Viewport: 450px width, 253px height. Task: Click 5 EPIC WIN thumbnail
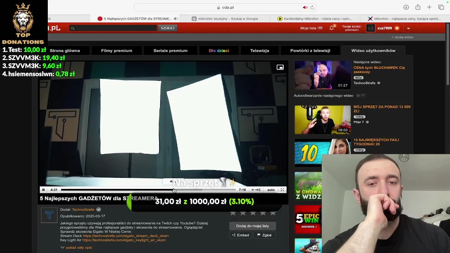[308, 219]
